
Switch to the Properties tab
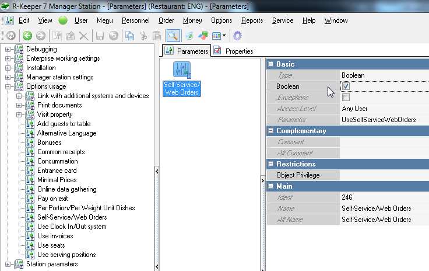[234, 51]
